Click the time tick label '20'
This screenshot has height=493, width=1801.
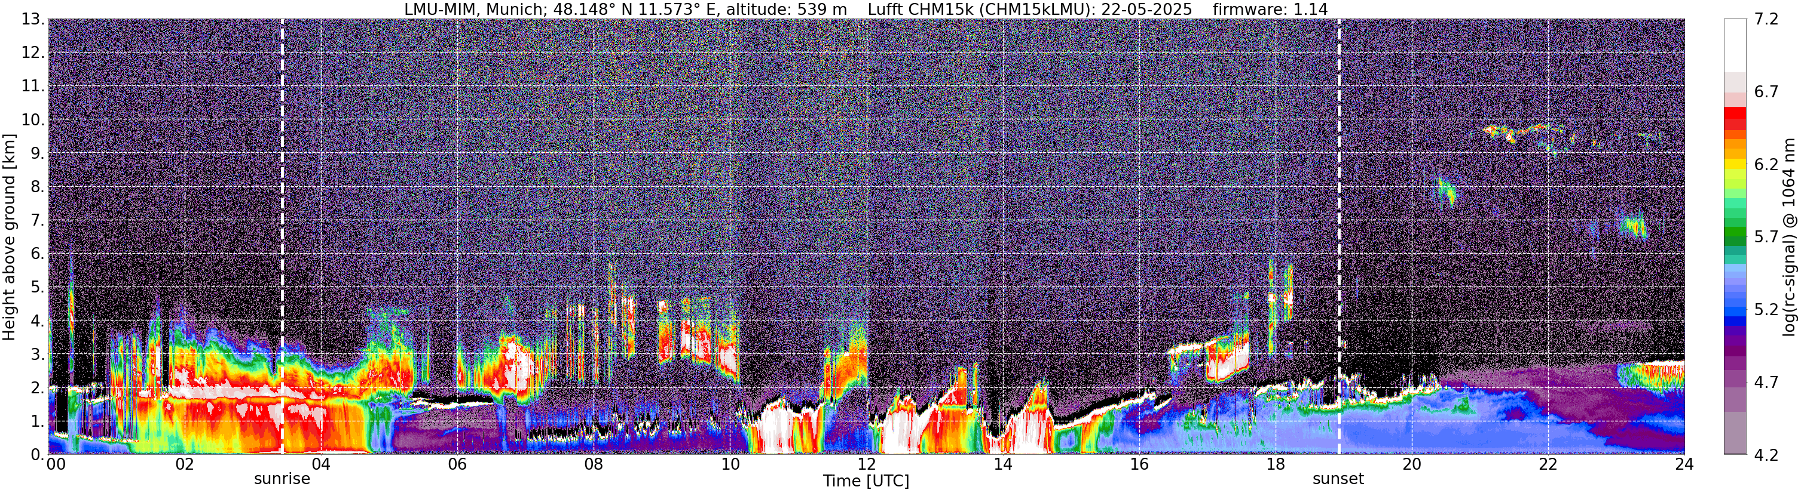pyautogui.click(x=1412, y=464)
